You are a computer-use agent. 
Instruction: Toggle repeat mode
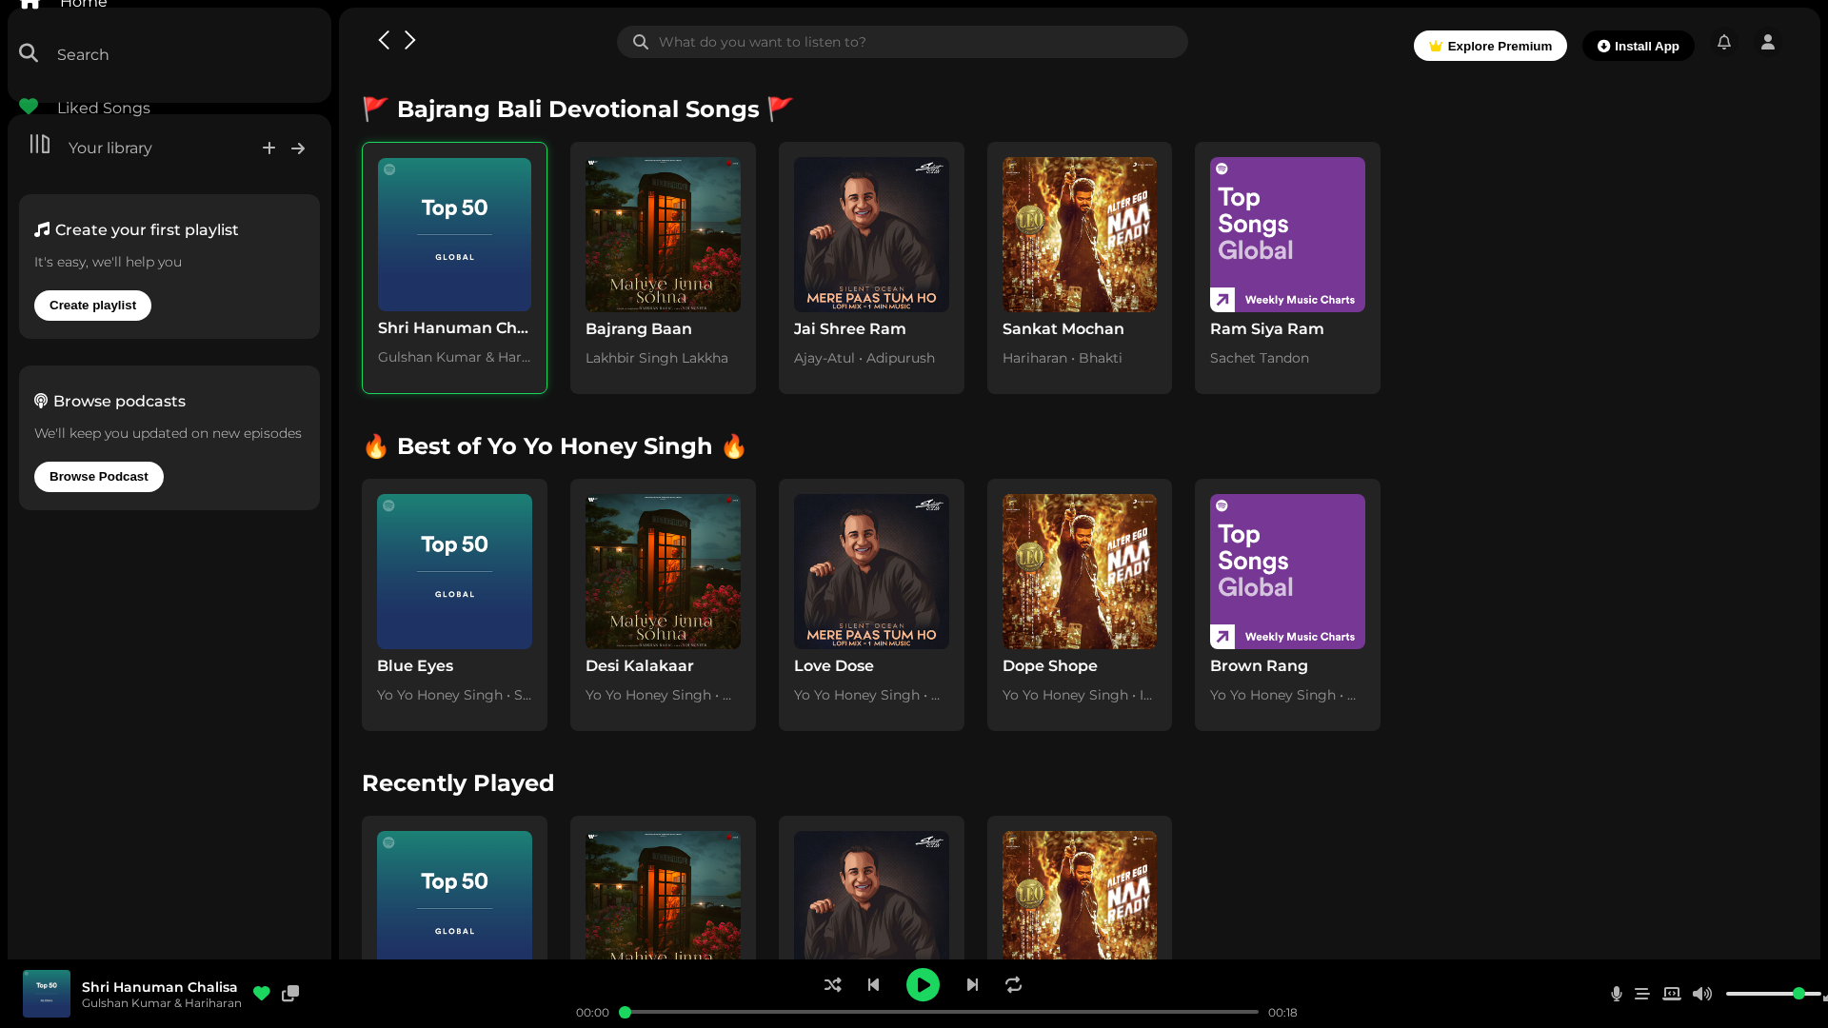(x=1013, y=984)
